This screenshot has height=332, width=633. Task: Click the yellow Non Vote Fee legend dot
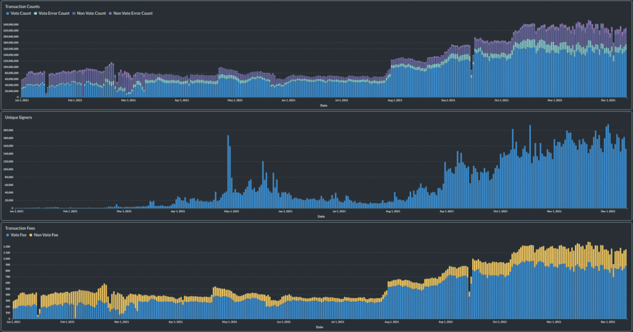pyautogui.click(x=31, y=235)
